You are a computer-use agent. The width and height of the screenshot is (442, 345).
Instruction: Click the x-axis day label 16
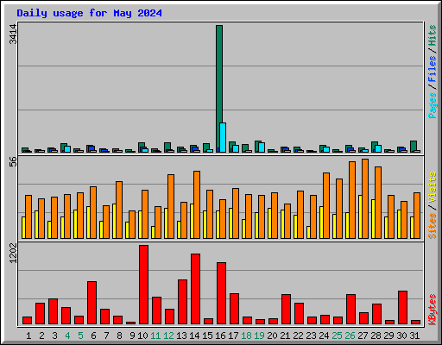tap(220, 336)
